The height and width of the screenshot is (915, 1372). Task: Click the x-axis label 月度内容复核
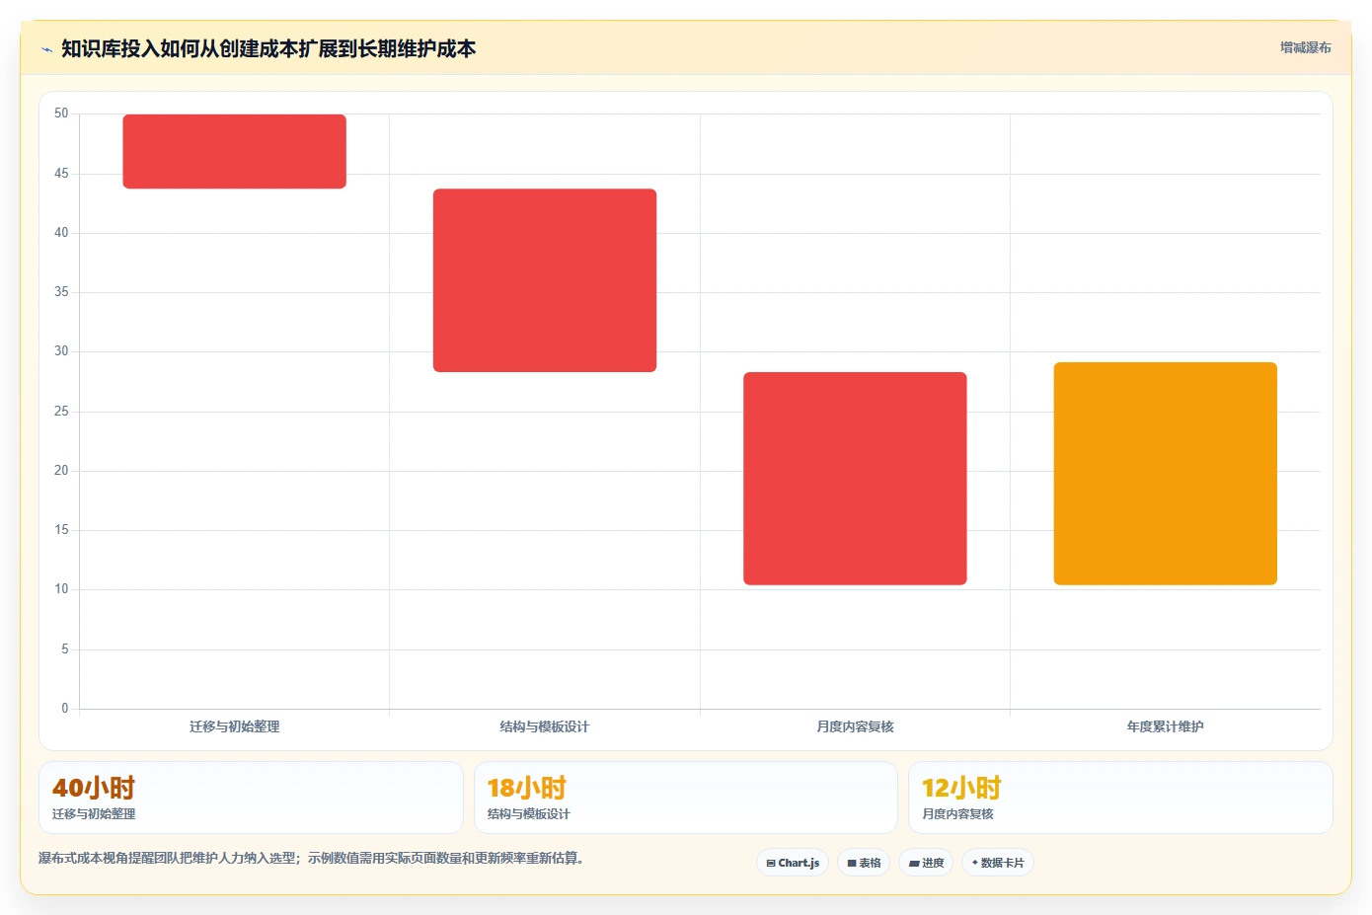pos(855,726)
